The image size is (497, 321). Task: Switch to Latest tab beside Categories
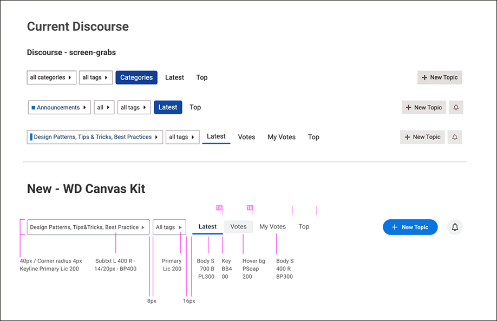[x=174, y=77]
